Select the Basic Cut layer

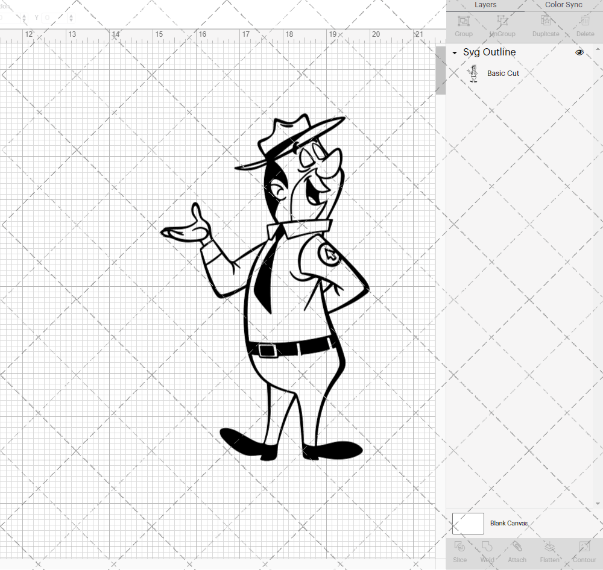coord(503,73)
